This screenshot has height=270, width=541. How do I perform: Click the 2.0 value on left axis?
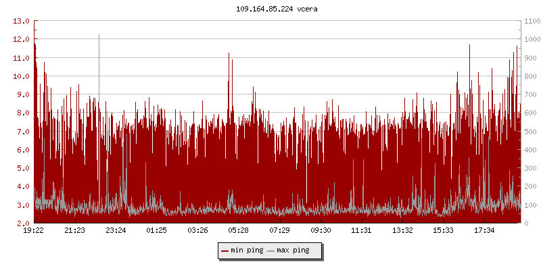pyautogui.click(x=22, y=223)
